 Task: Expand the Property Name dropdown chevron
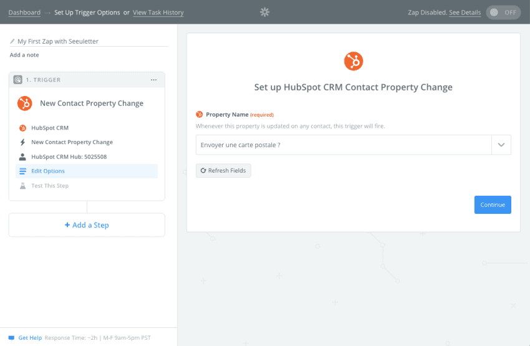[x=501, y=145]
